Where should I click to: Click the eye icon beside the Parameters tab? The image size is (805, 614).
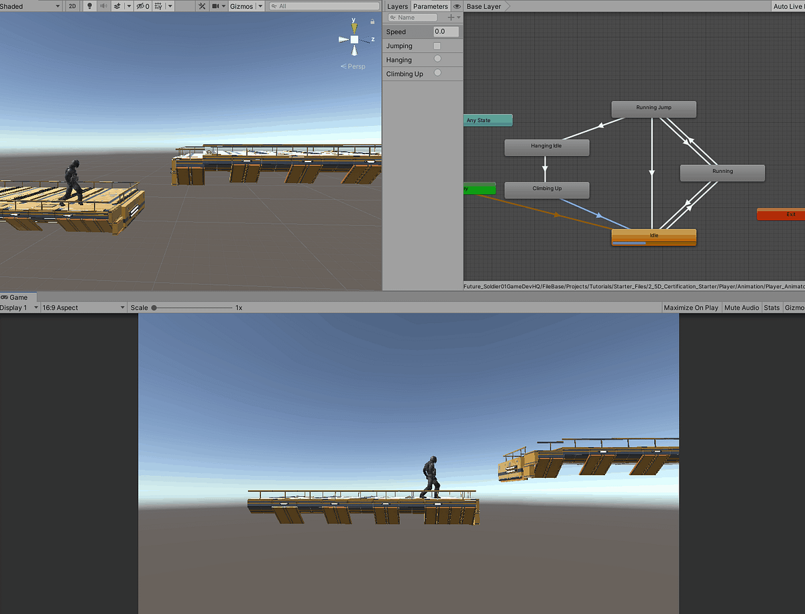(457, 6)
